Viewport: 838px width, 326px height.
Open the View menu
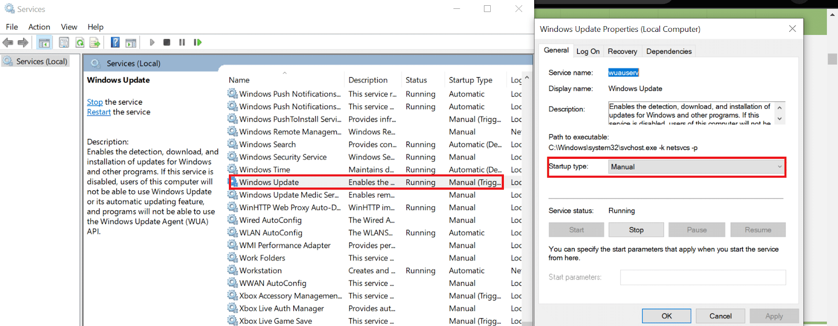69,27
